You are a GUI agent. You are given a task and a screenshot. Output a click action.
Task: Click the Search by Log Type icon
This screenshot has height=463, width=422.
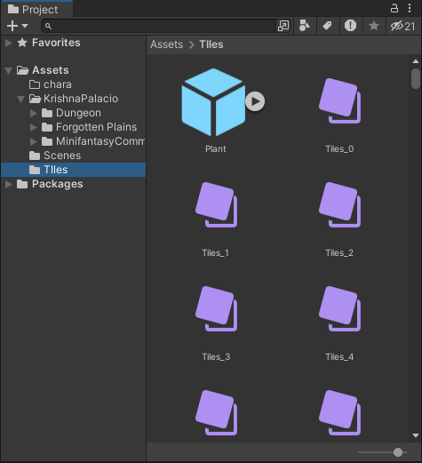point(350,26)
